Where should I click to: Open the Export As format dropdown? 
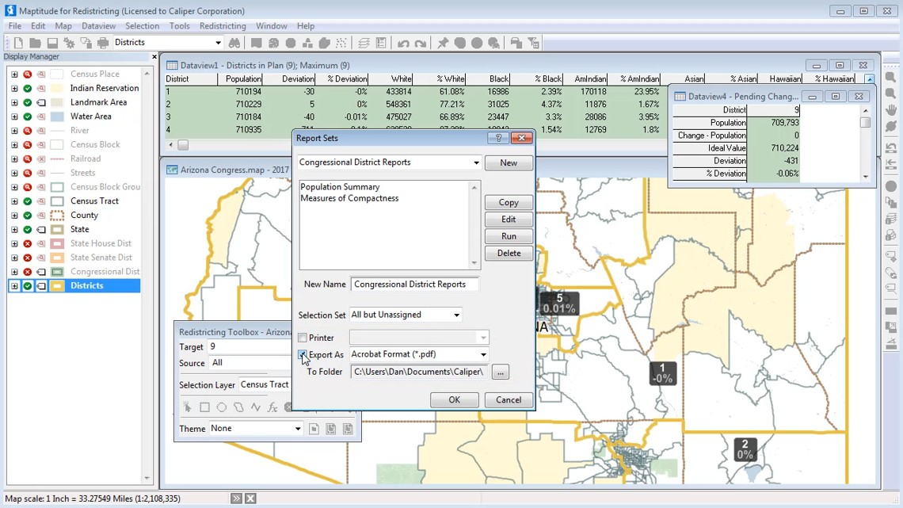click(482, 354)
